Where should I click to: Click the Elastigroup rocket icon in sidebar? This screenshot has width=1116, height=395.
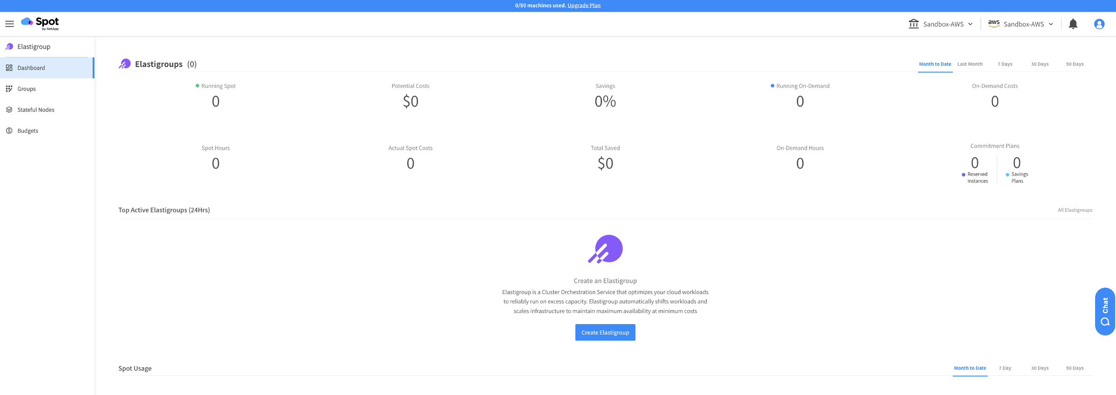tap(9, 47)
